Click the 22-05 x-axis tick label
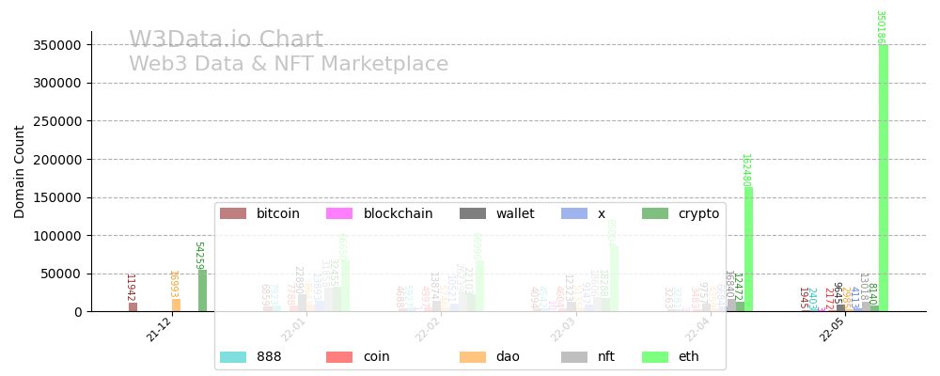 (x=832, y=328)
